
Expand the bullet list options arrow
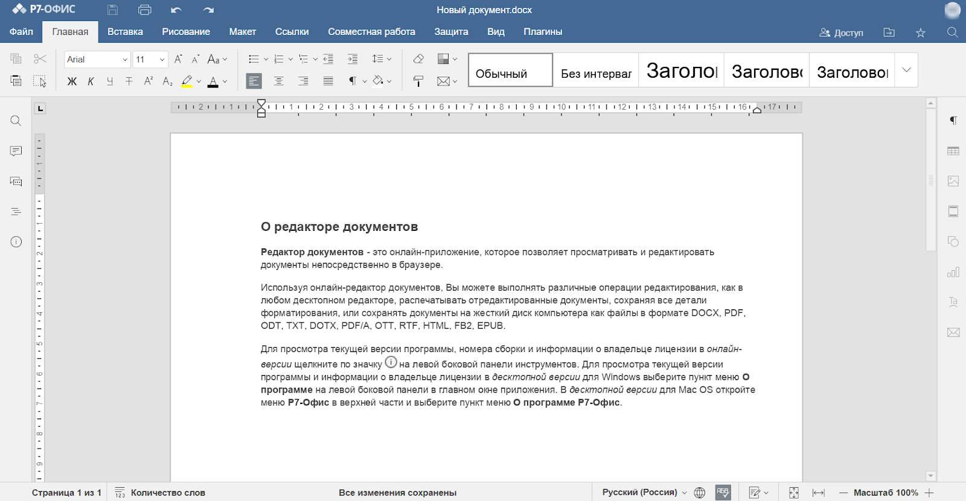pos(266,59)
